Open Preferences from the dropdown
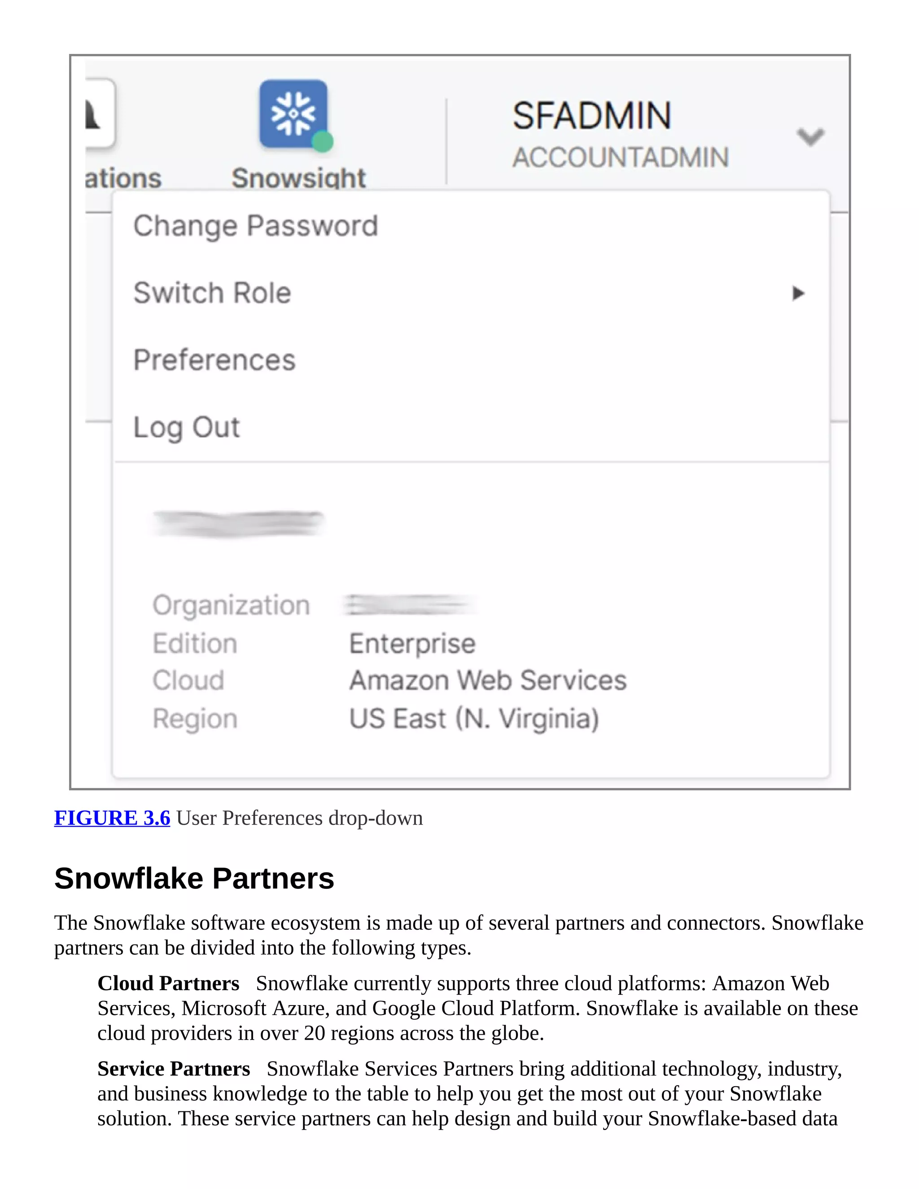The width and height of the screenshot is (919, 1189). click(x=214, y=360)
